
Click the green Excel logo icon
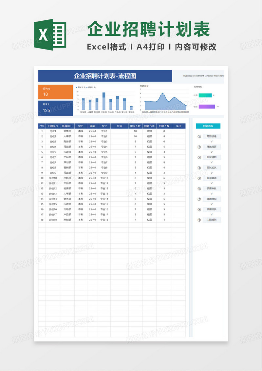point(50,35)
